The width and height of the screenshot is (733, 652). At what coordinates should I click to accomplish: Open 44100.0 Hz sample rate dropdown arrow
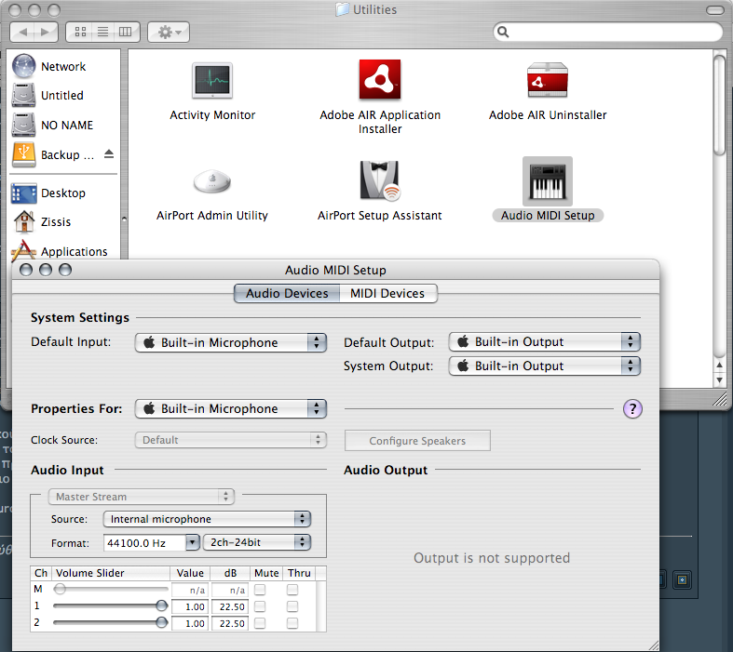pos(192,542)
